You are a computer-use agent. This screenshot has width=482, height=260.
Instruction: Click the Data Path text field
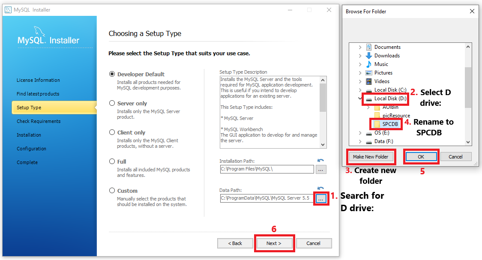(x=267, y=198)
